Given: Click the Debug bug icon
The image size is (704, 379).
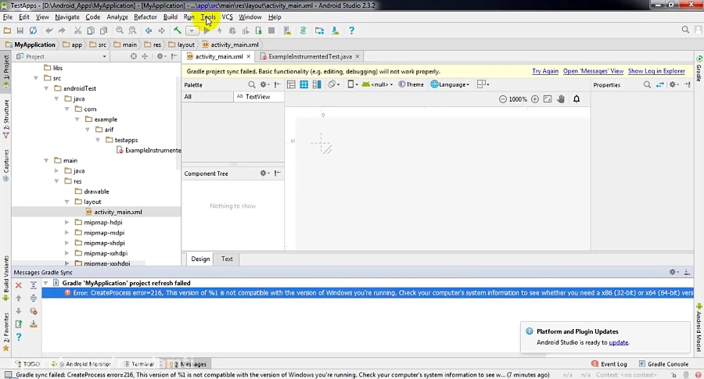Looking at the screenshot, I should 232,30.
